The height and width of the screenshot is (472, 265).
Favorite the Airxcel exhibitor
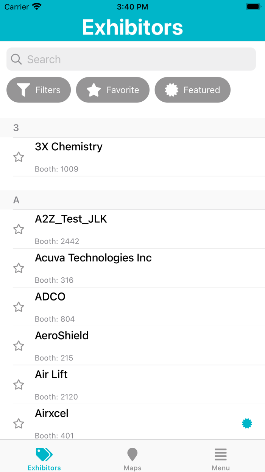pyautogui.click(x=19, y=423)
